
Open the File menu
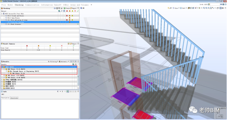pos(3,5)
